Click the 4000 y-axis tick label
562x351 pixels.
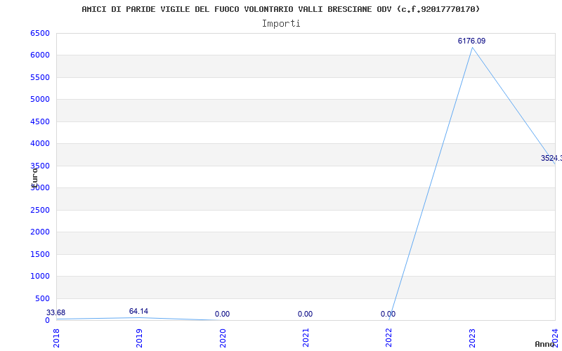(x=40, y=144)
